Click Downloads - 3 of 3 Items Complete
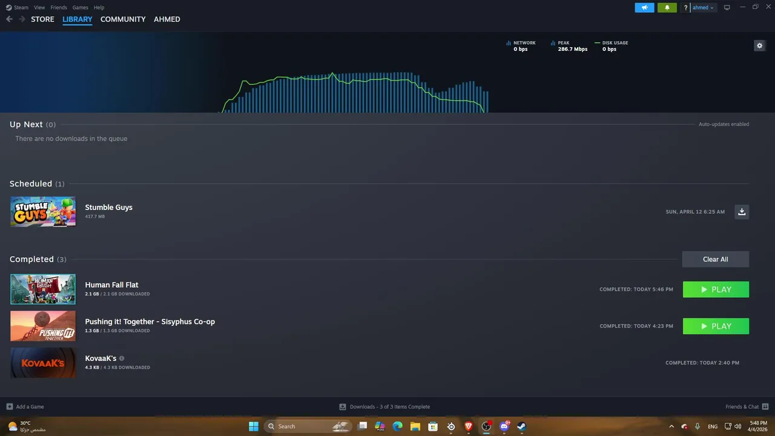 pos(390,407)
